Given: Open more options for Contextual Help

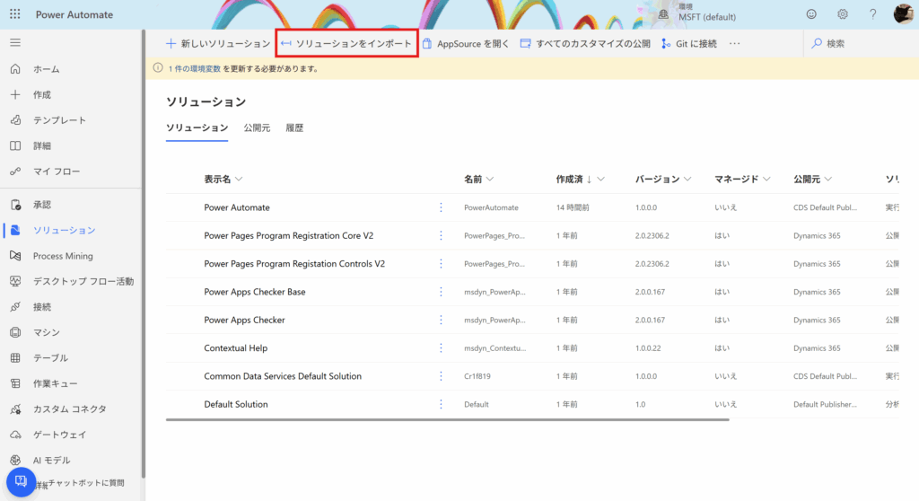Looking at the screenshot, I should tap(441, 348).
